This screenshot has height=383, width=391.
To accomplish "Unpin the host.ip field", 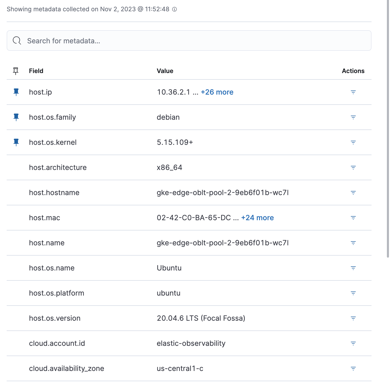I will coord(16,92).
